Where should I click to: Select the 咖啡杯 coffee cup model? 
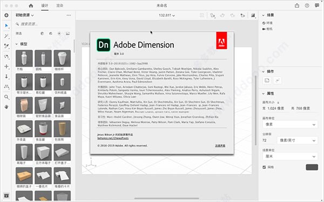tap(62, 58)
